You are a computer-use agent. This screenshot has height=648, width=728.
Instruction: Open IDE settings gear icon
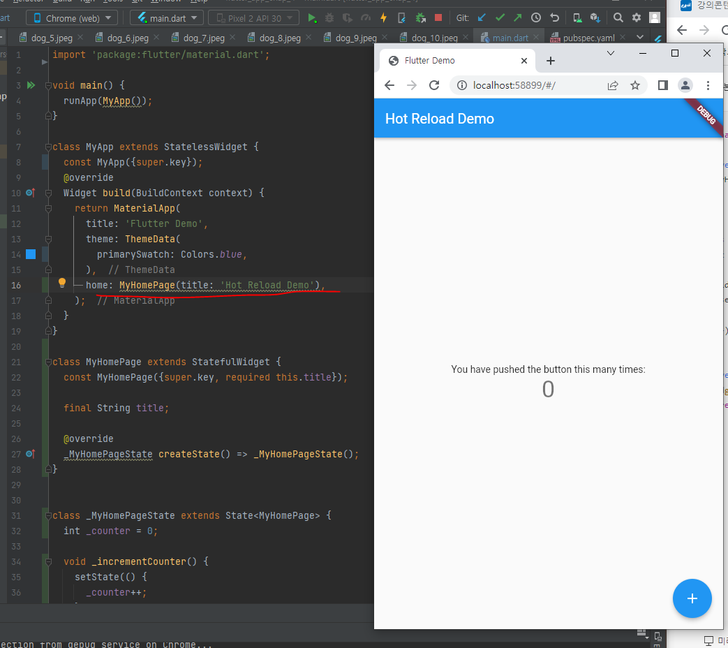pyautogui.click(x=637, y=17)
